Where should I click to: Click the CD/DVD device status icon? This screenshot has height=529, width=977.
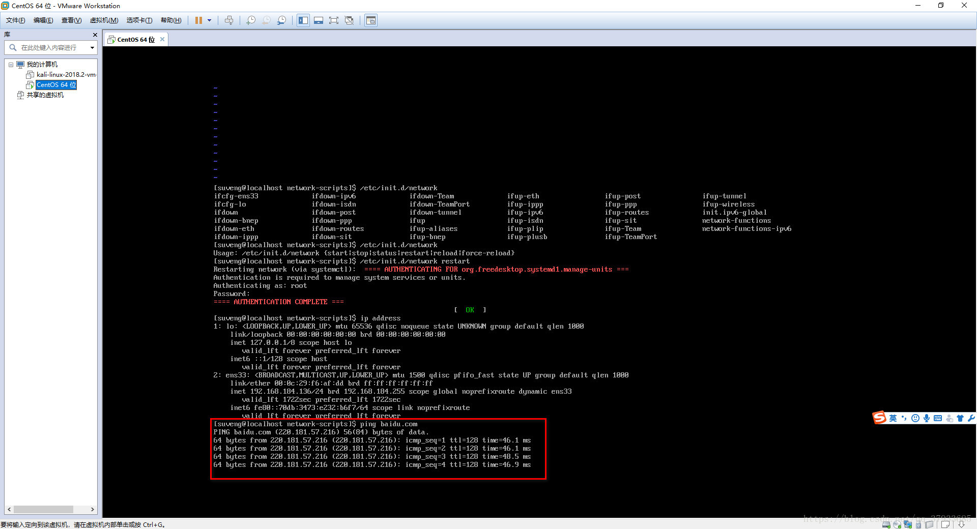coord(897,524)
